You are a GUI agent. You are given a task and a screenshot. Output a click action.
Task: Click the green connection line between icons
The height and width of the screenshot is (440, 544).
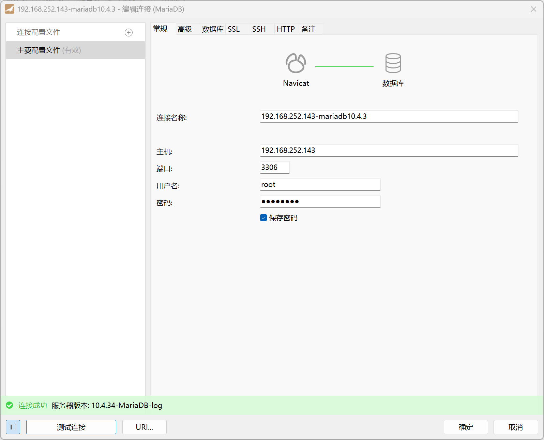pyautogui.click(x=344, y=66)
